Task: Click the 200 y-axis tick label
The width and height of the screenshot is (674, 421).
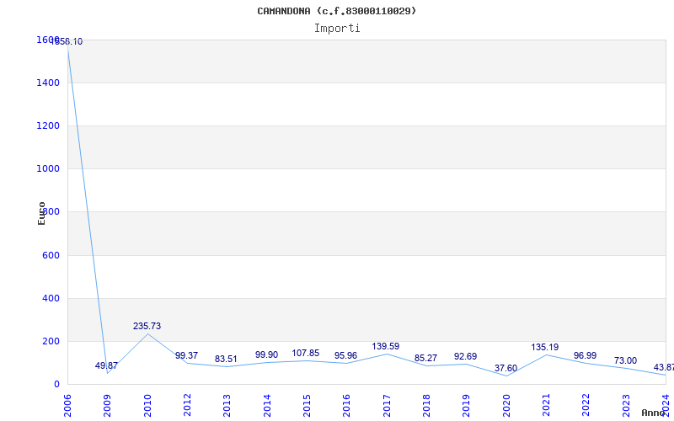Action: point(51,342)
